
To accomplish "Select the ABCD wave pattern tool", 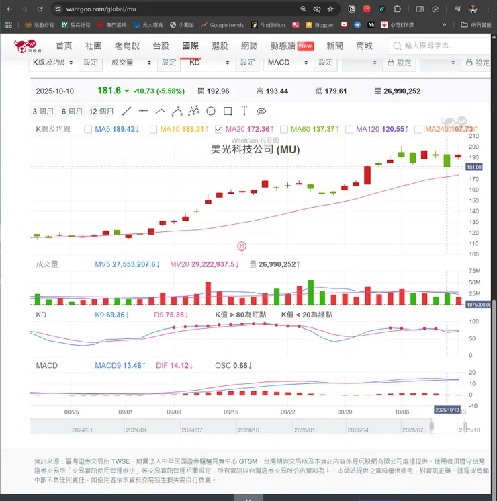I will [x=193, y=111].
